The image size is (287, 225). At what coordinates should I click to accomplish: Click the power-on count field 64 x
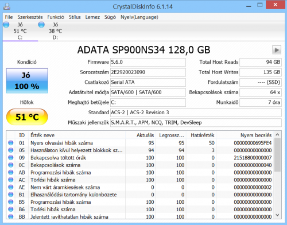[261, 92]
